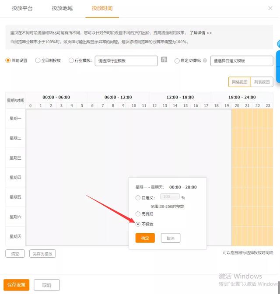
Task: Click the 另存为模板 button
Action: (x=42, y=254)
